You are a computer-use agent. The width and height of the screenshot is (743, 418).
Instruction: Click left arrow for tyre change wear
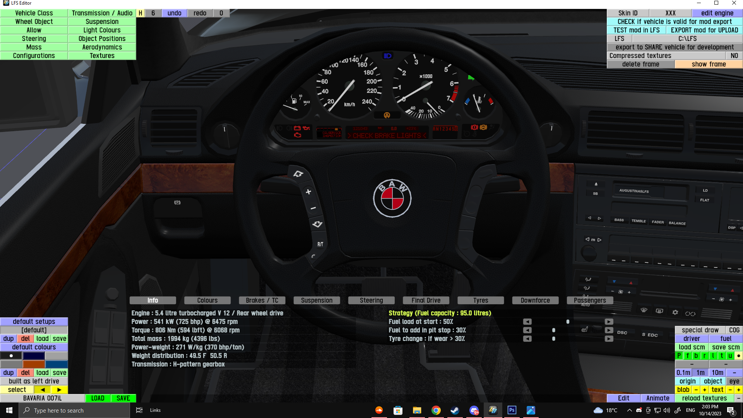click(x=527, y=339)
